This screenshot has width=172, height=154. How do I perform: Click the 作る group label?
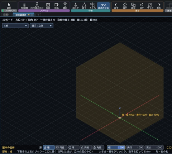(x=91, y=11)
